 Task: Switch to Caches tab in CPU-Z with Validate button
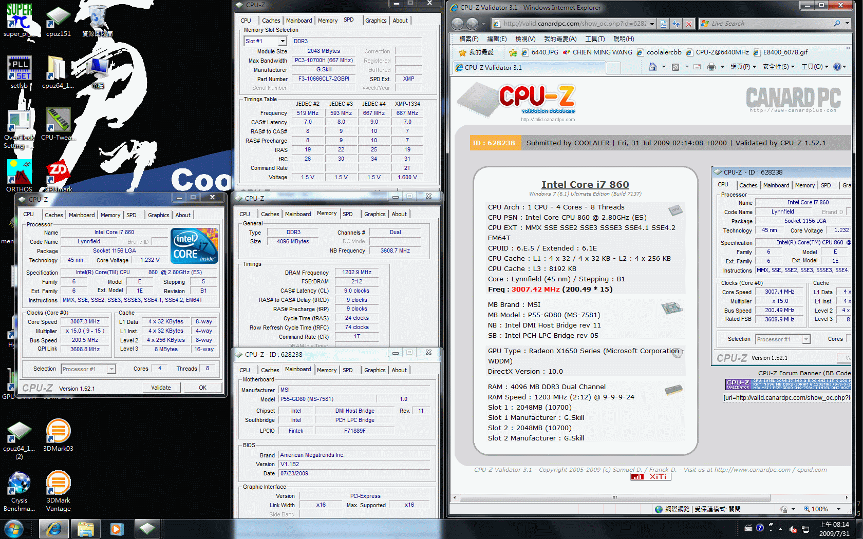point(53,215)
